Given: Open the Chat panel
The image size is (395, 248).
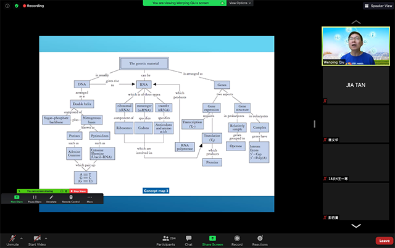Looking at the screenshot, I should [x=188, y=239].
